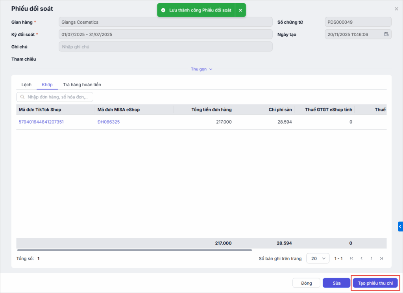Viewport: 403px width, 293px height.
Task: Open the calendar icon in Ngày tạo
Action: tap(386, 34)
